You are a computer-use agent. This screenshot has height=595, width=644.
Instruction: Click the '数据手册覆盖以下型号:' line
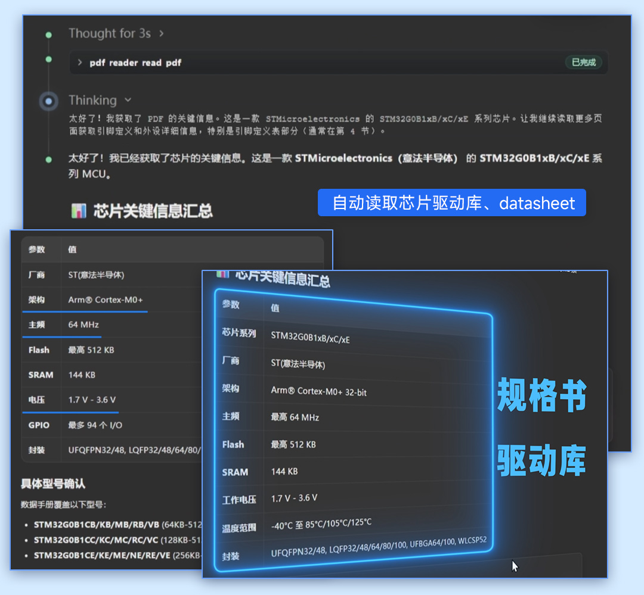coord(64,504)
